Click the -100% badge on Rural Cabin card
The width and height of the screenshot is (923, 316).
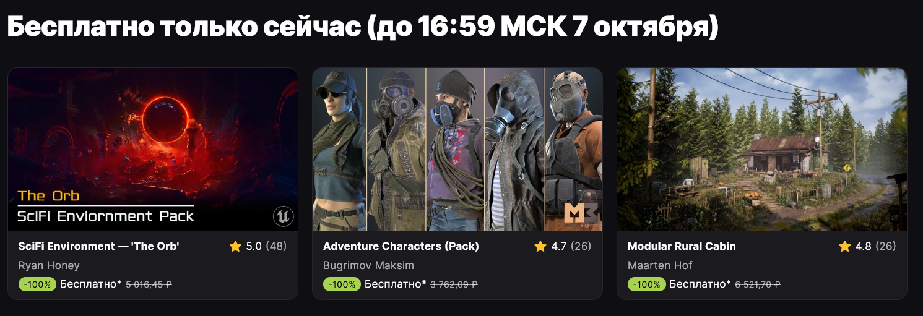click(647, 284)
